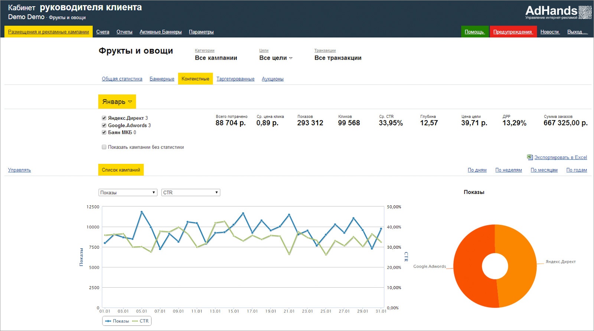Expand the Январь month dropdown
Image resolution: width=594 pixels, height=331 pixels.
click(x=117, y=102)
